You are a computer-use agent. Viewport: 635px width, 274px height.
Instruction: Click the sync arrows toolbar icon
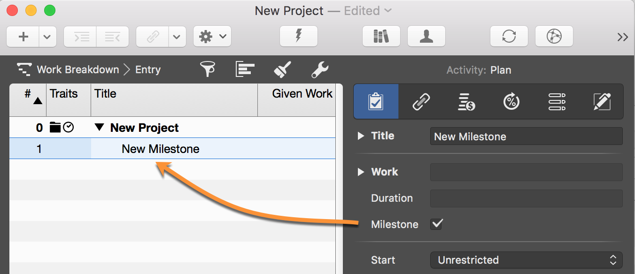(509, 36)
